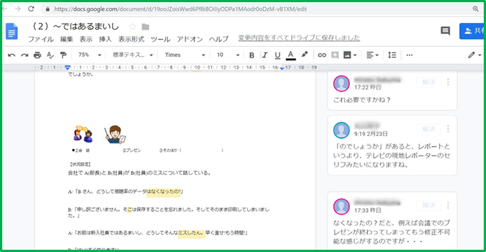This screenshot has height=252, width=486.
Task: Undo the last action
Action: 12,55
